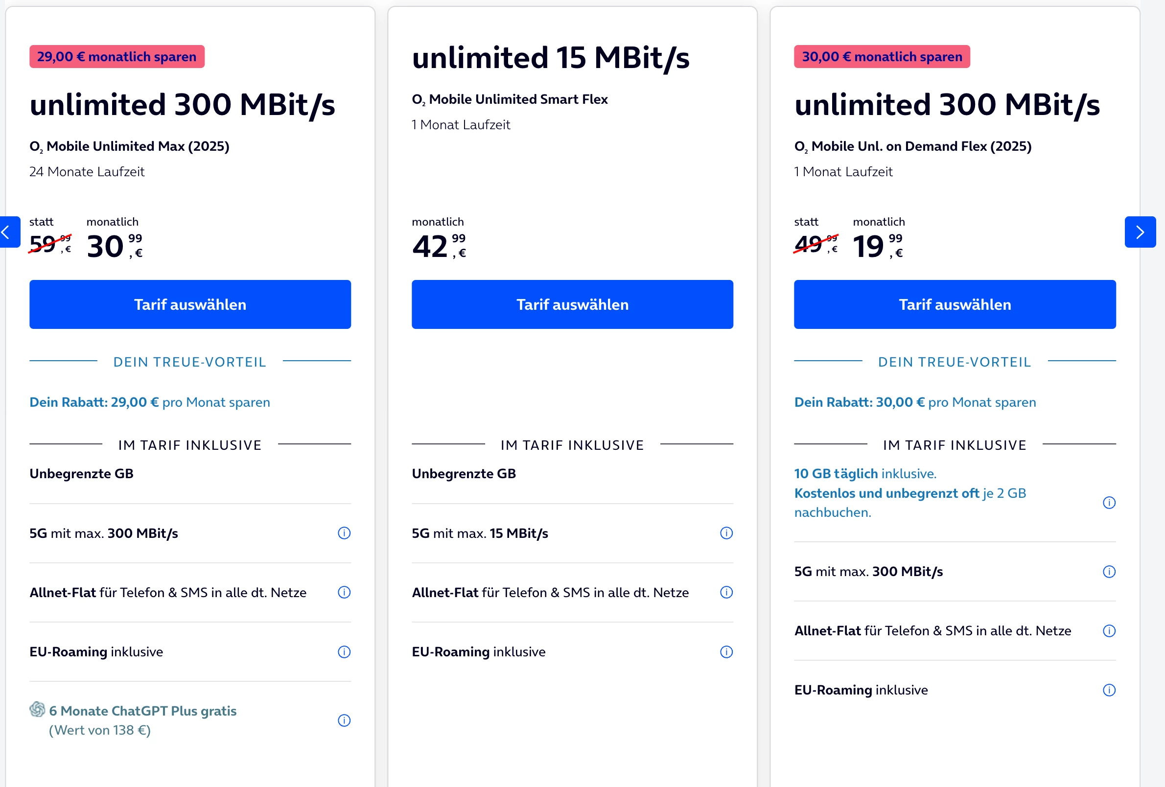Open 15 MBit/s speed info icon
The width and height of the screenshot is (1165, 787).
coord(726,533)
